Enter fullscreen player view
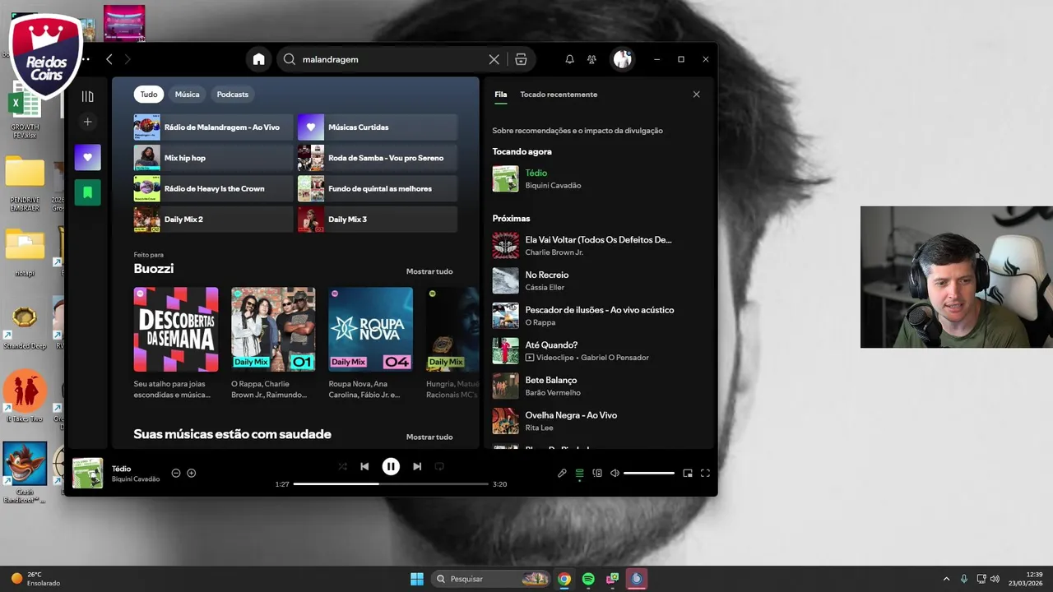The height and width of the screenshot is (592, 1053). (705, 473)
